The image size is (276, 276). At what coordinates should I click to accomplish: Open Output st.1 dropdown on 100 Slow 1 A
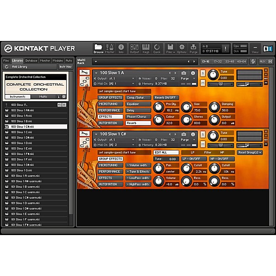pos(114,79)
